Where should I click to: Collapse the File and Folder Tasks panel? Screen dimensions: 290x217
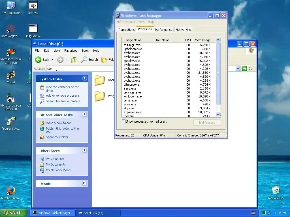click(x=84, y=114)
